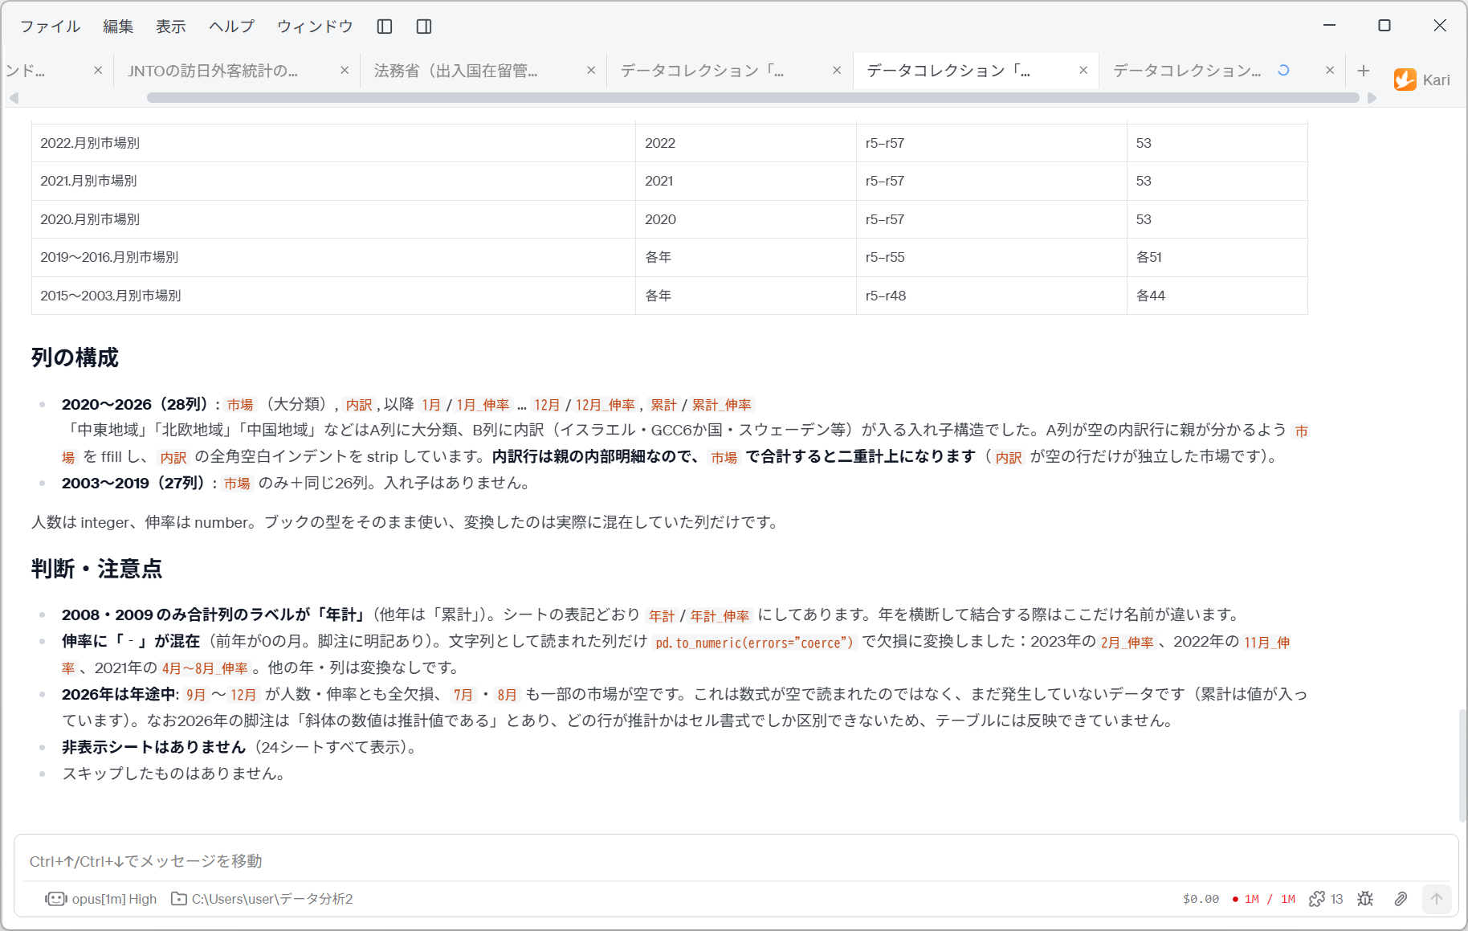Image resolution: width=1468 pixels, height=931 pixels.
Task: Select the opus[1m] High model selector
Action: pos(101,899)
